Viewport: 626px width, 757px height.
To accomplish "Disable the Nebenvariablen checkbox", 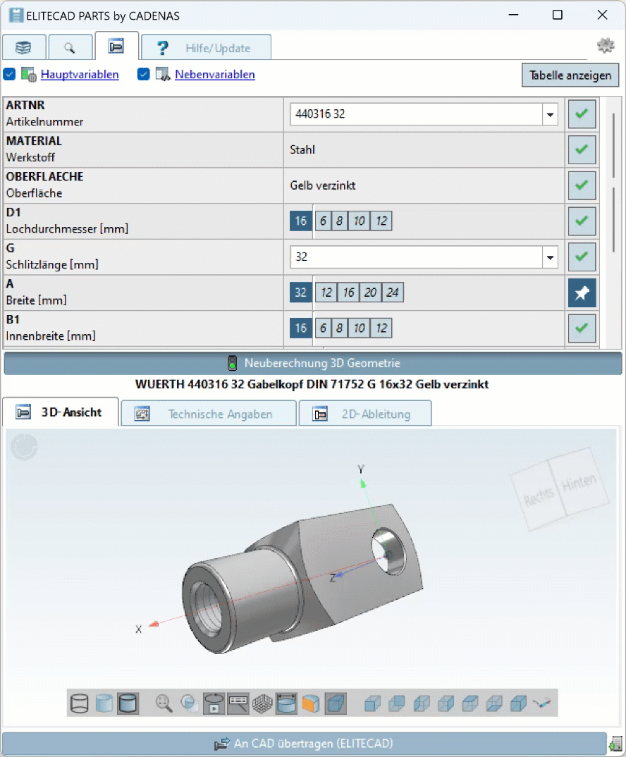I will pyautogui.click(x=143, y=74).
